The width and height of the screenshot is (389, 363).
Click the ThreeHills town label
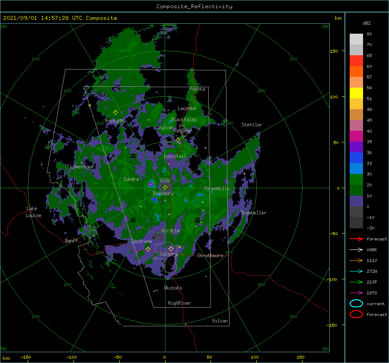(217, 189)
